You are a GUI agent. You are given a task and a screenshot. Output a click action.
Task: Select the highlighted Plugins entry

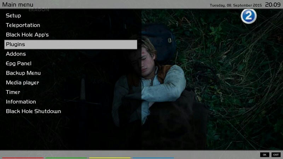click(x=70, y=45)
